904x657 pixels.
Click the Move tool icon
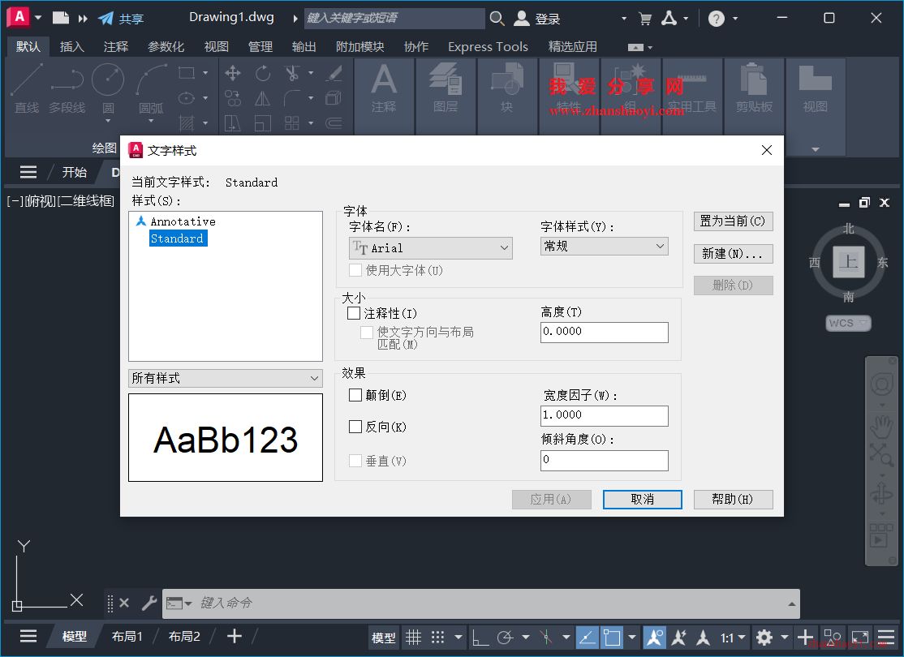point(232,73)
